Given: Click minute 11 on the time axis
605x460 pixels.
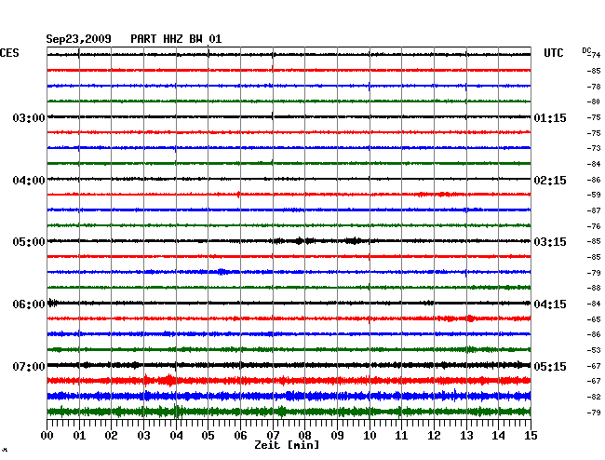Looking at the screenshot, I should [x=401, y=435].
